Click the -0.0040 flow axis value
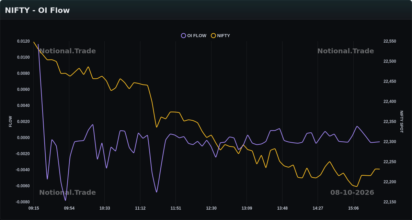The width and height of the screenshot is (412, 220). tap(23, 170)
